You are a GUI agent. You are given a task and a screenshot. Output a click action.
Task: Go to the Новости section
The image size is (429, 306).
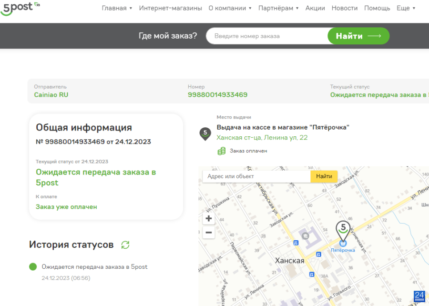pos(345,8)
